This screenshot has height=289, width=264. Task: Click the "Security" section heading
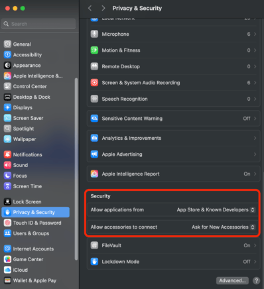[100, 196]
